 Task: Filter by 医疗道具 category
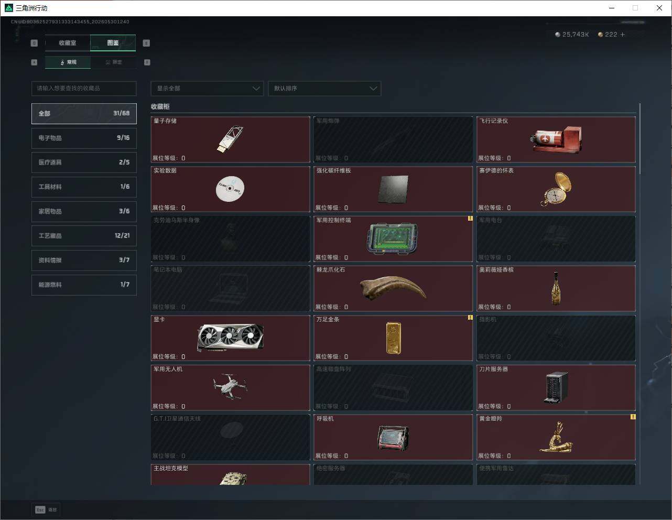click(x=84, y=162)
